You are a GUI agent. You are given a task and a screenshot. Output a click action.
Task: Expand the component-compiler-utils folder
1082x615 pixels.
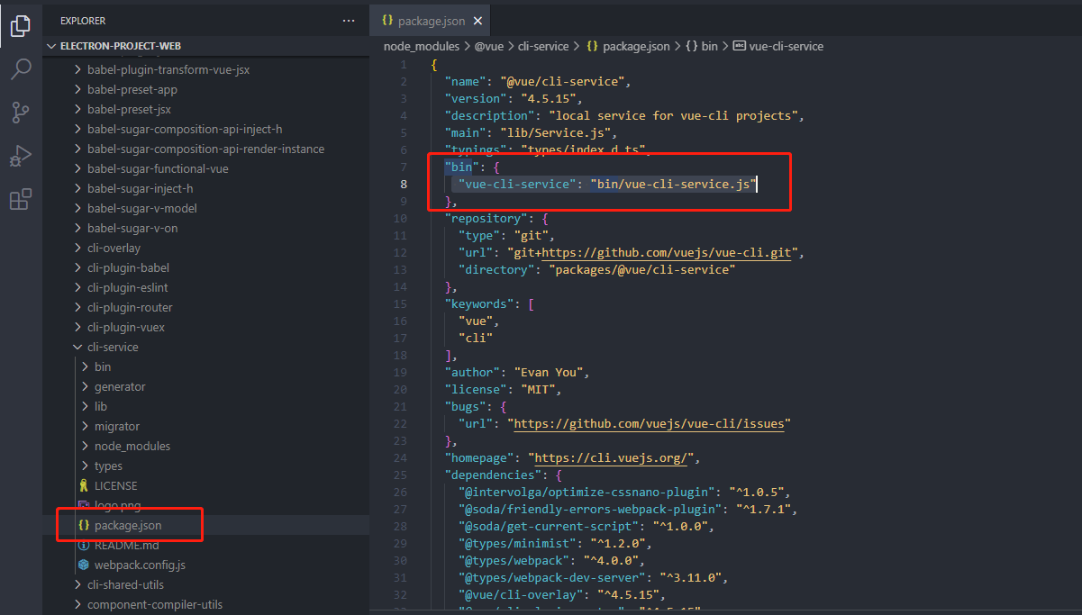click(155, 604)
